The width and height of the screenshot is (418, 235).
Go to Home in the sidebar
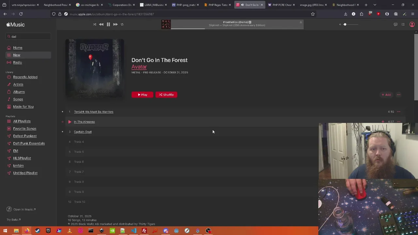click(18, 48)
